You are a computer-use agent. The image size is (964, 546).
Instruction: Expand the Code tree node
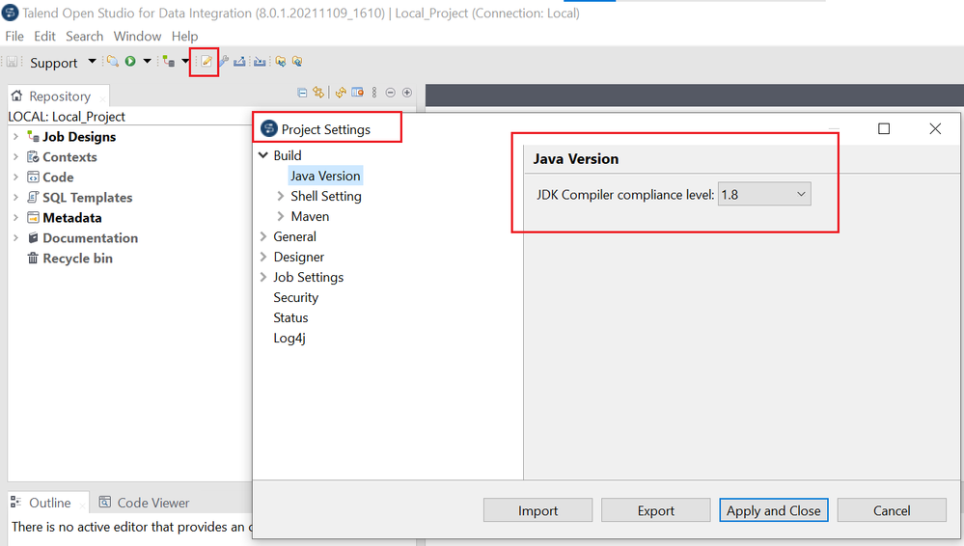16,177
